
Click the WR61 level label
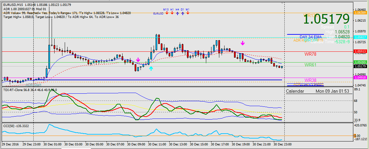[310, 65]
